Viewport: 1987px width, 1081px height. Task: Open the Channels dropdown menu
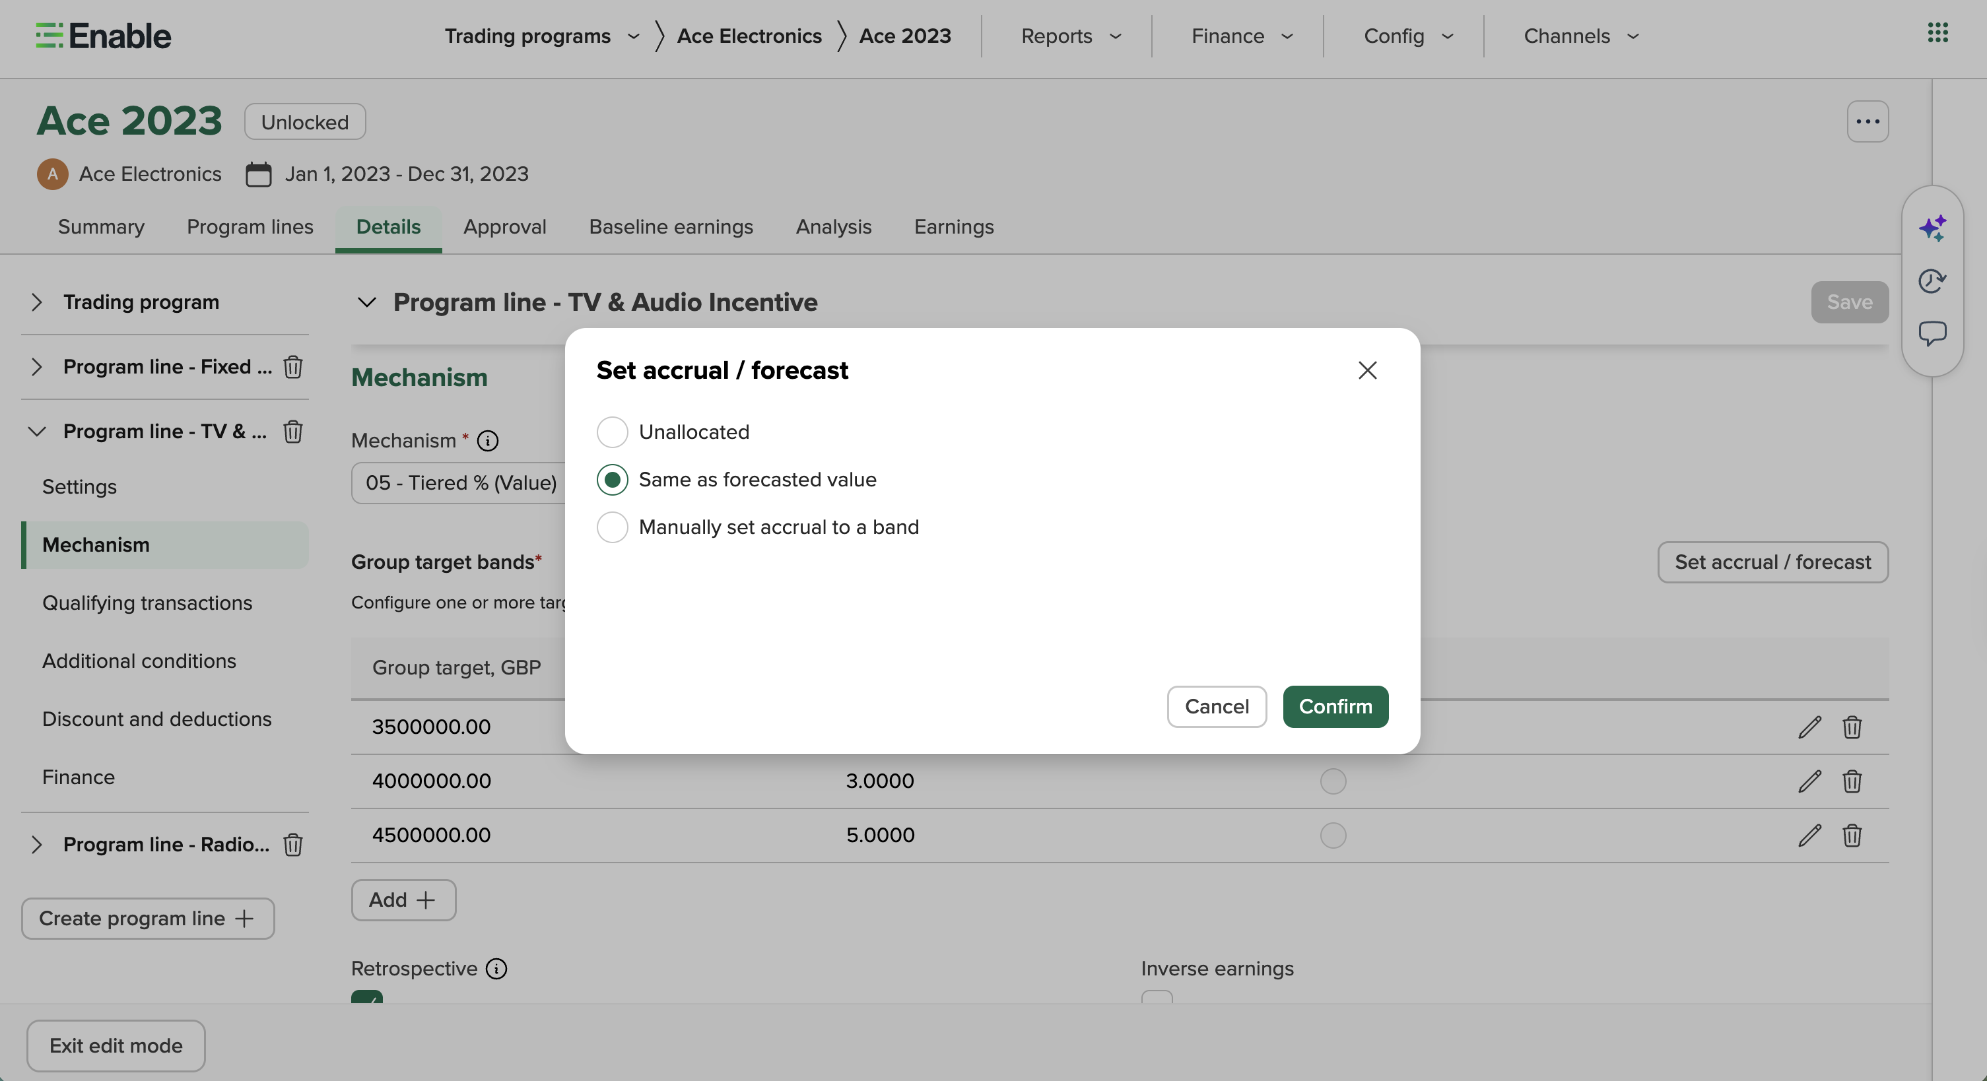point(1581,36)
